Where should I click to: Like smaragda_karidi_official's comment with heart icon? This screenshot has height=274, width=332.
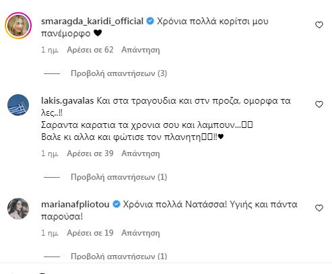click(x=319, y=25)
